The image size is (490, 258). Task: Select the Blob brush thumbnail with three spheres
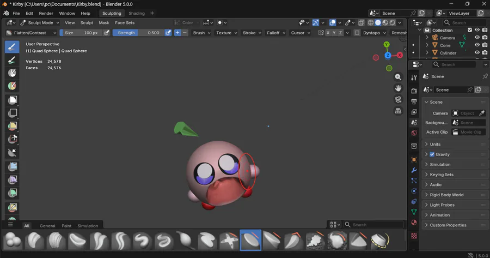click(13, 241)
